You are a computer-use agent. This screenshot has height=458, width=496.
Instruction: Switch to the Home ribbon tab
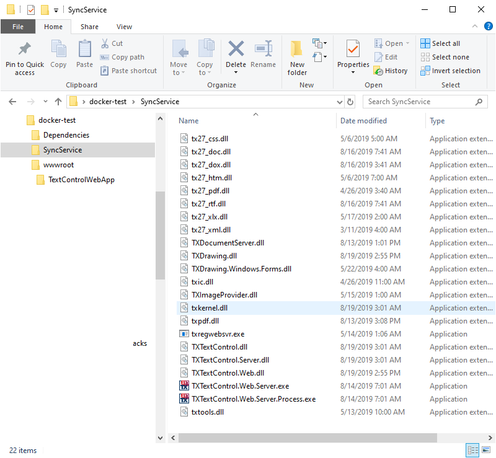click(x=53, y=27)
